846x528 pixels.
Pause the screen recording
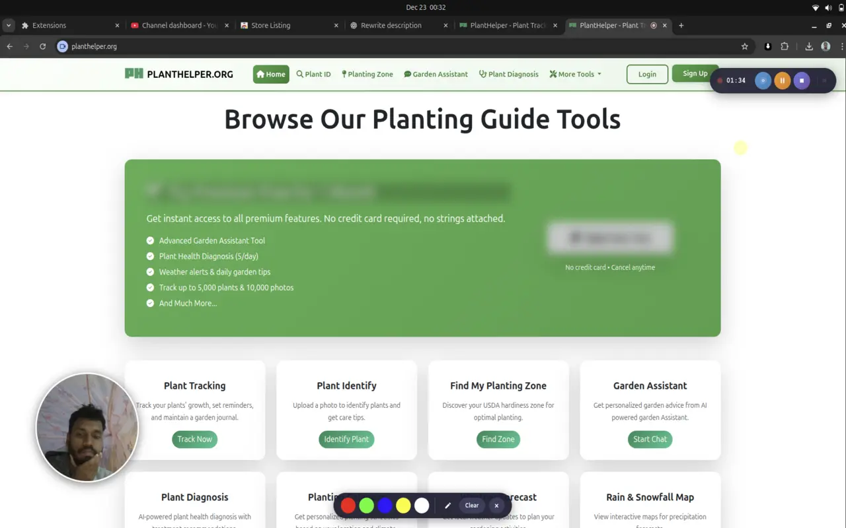click(782, 81)
